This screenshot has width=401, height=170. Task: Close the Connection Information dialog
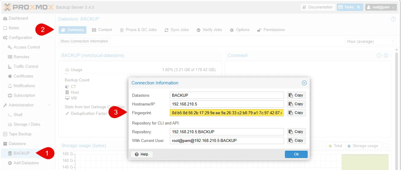click(x=304, y=83)
